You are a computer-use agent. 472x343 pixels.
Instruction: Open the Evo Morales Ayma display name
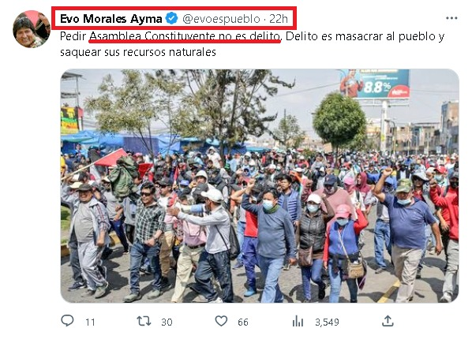(111, 19)
